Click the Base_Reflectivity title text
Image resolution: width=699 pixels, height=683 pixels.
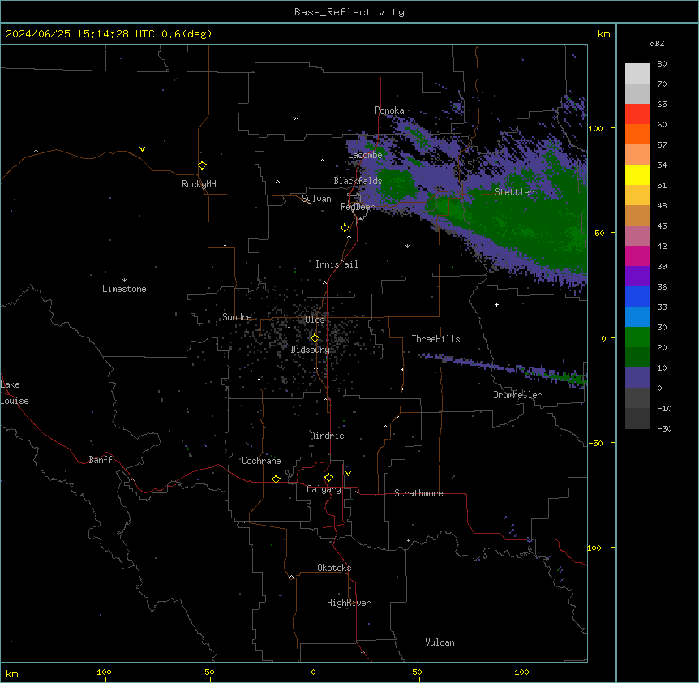(349, 12)
